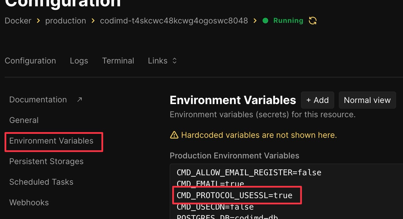Expand the Links dropdown

point(162,61)
